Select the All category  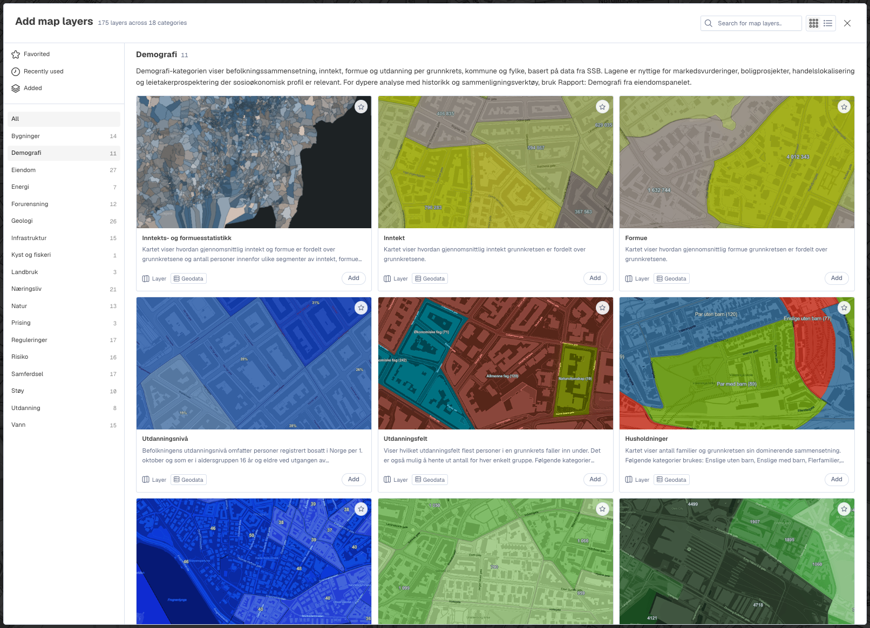64,119
